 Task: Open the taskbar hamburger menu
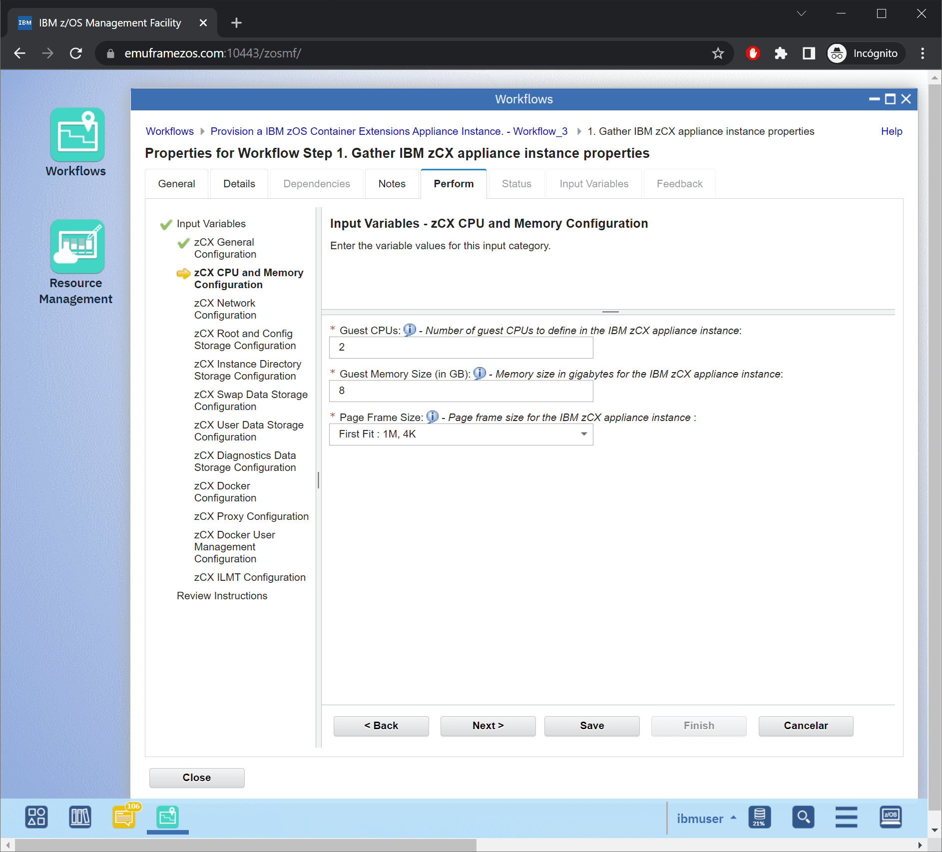coord(846,818)
